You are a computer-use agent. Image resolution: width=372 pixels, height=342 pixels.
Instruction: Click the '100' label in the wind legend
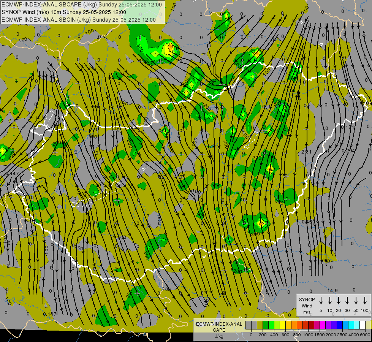tap(365, 310)
